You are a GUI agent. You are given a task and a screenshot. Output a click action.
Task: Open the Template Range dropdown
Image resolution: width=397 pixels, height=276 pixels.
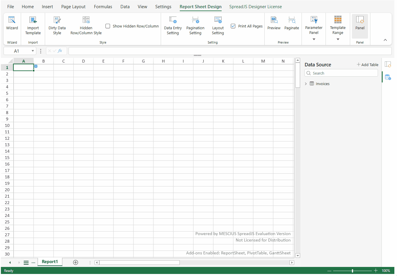click(338, 39)
